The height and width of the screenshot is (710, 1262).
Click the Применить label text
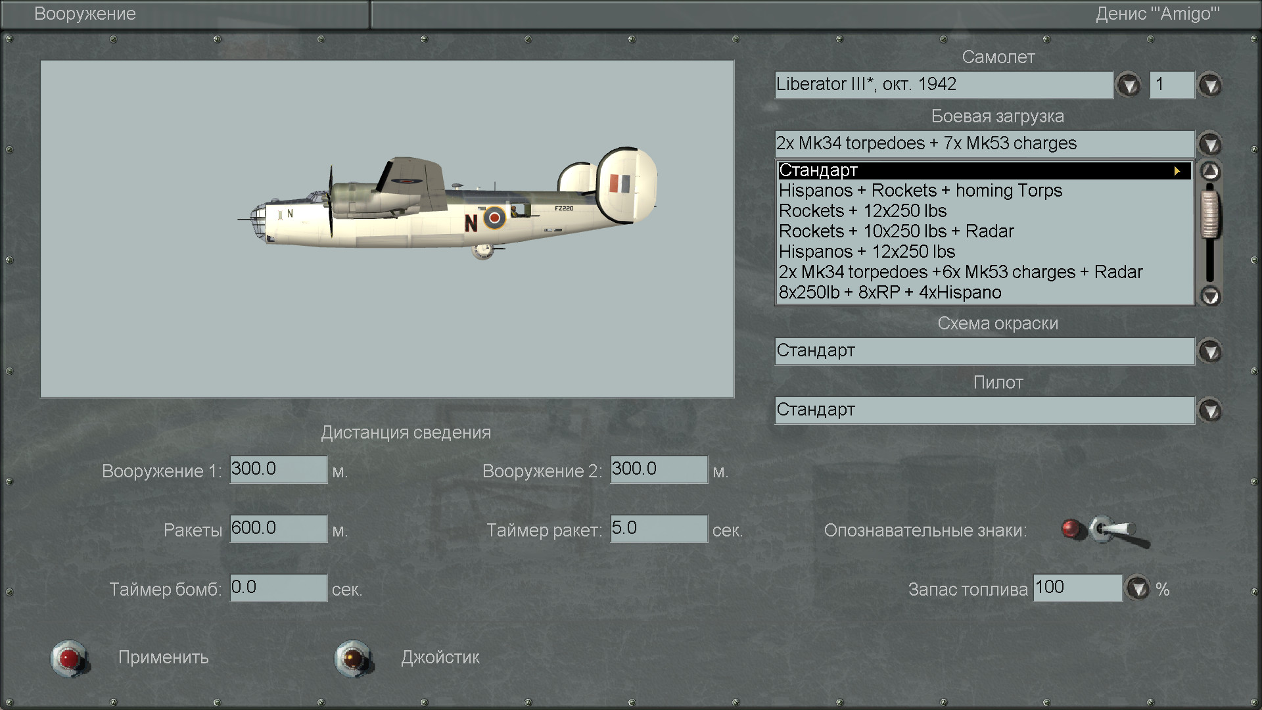click(163, 657)
